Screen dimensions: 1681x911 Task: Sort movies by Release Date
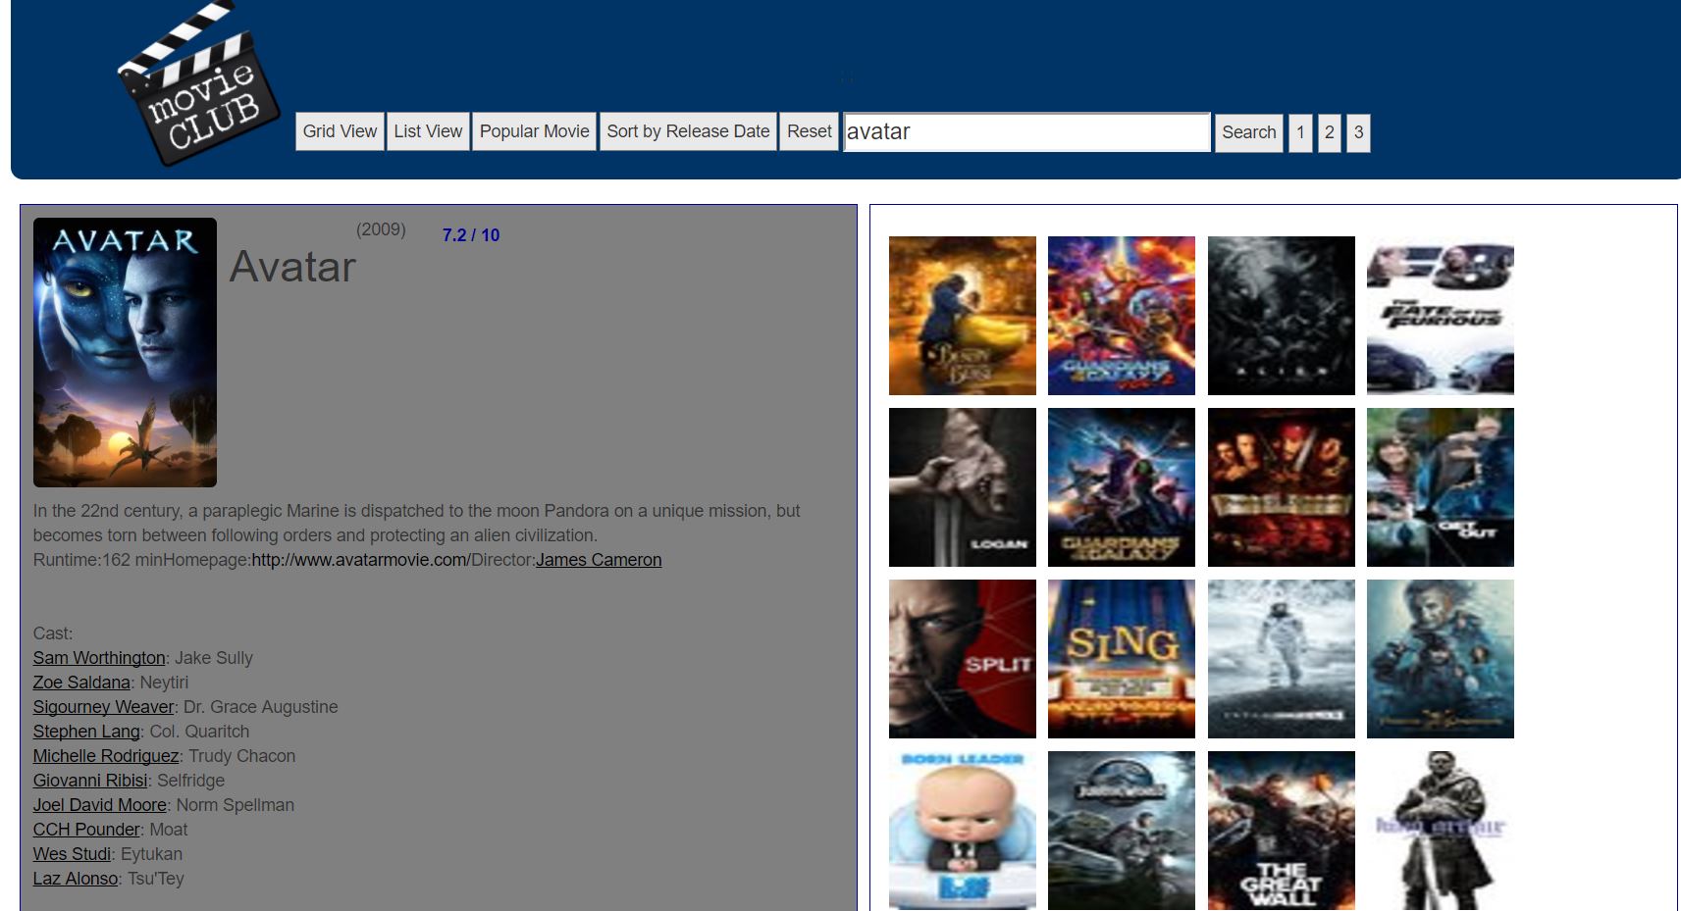[688, 131]
